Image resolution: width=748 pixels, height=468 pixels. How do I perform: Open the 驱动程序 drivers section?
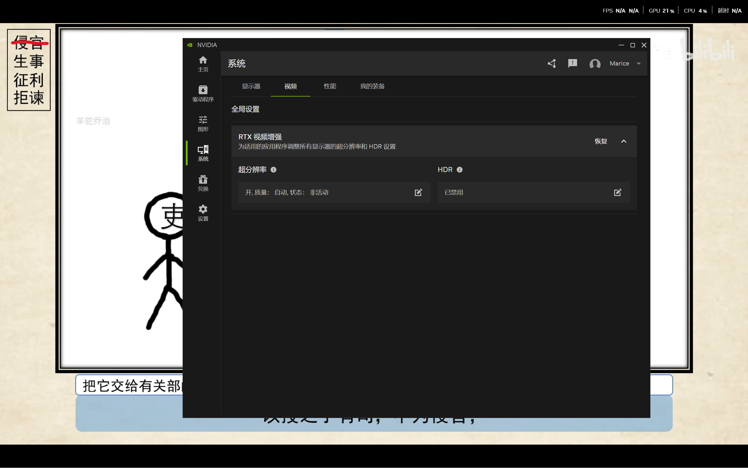point(203,93)
